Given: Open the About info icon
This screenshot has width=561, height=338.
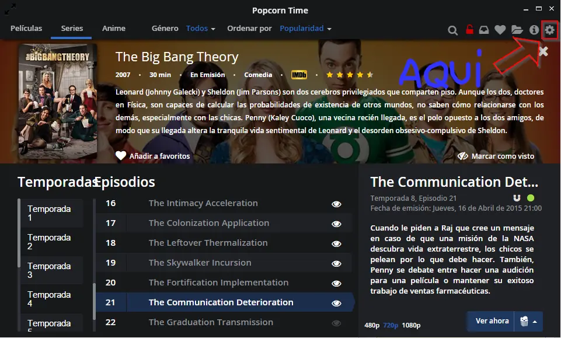Looking at the screenshot, I should (x=534, y=30).
